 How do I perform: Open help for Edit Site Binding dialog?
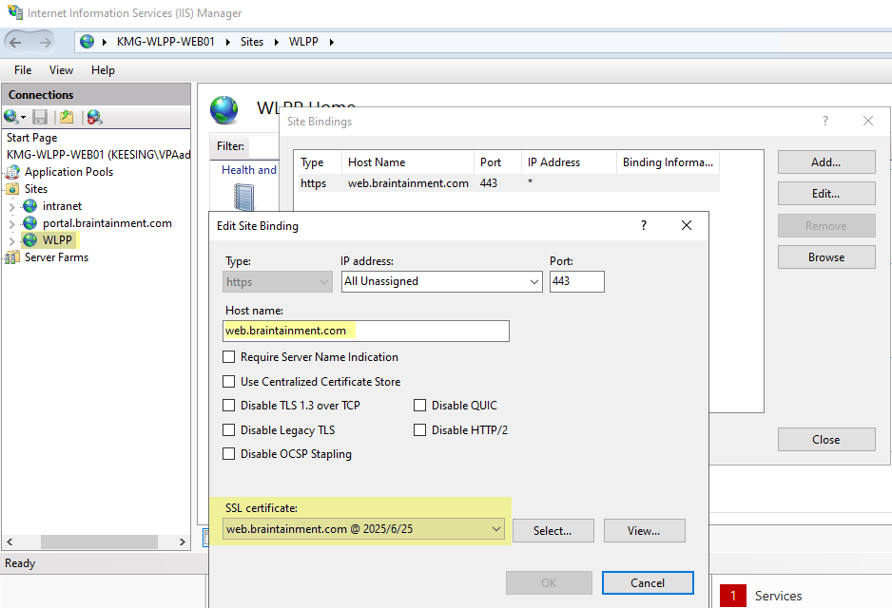click(x=644, y=225)
